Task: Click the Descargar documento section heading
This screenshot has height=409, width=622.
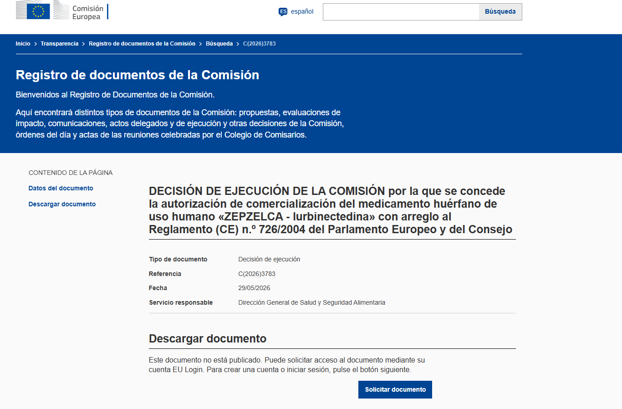Action: coord(208,338)
